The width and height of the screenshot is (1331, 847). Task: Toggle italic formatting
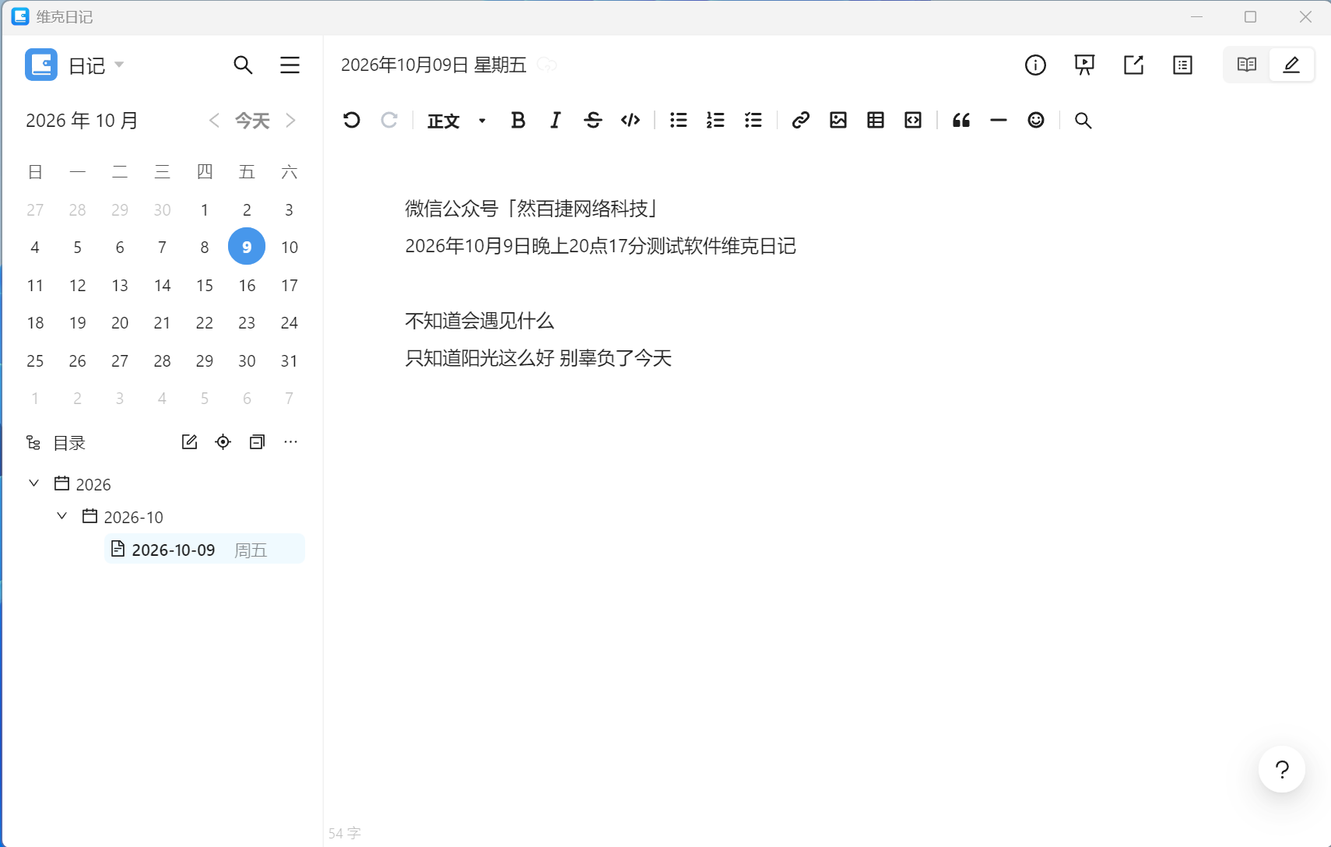[x=555, y=120]
